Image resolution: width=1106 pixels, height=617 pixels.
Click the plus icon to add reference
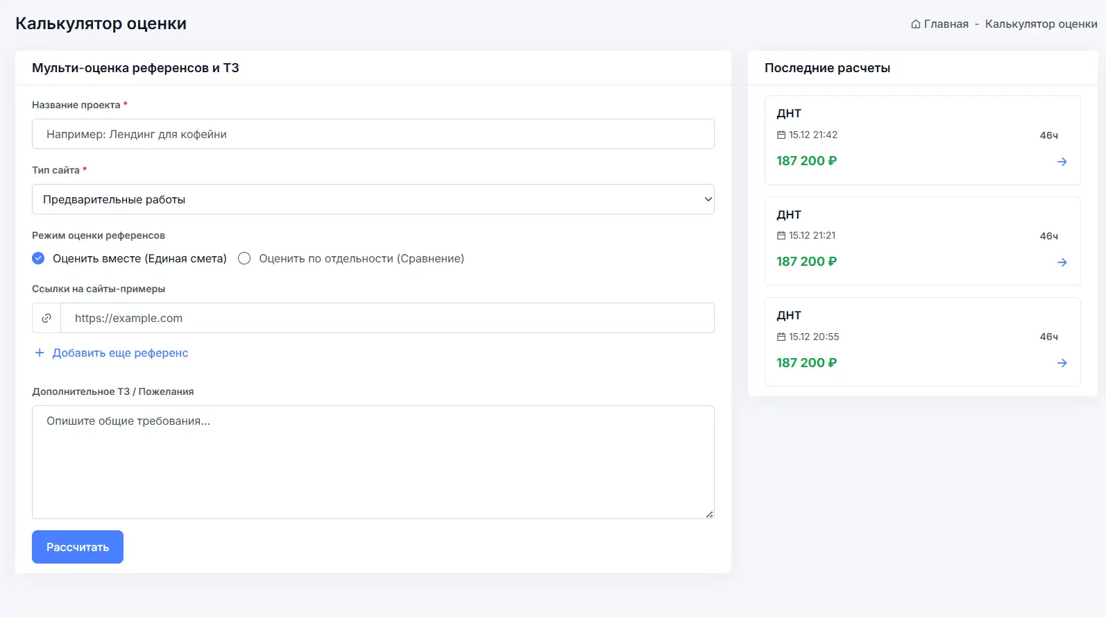pos(40,353)
